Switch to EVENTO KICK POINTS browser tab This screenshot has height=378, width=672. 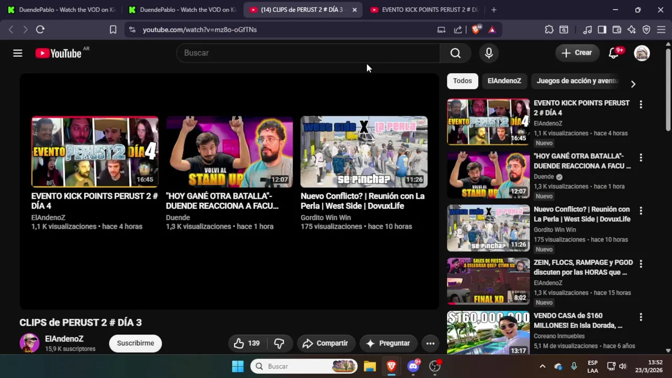point(424,9)
